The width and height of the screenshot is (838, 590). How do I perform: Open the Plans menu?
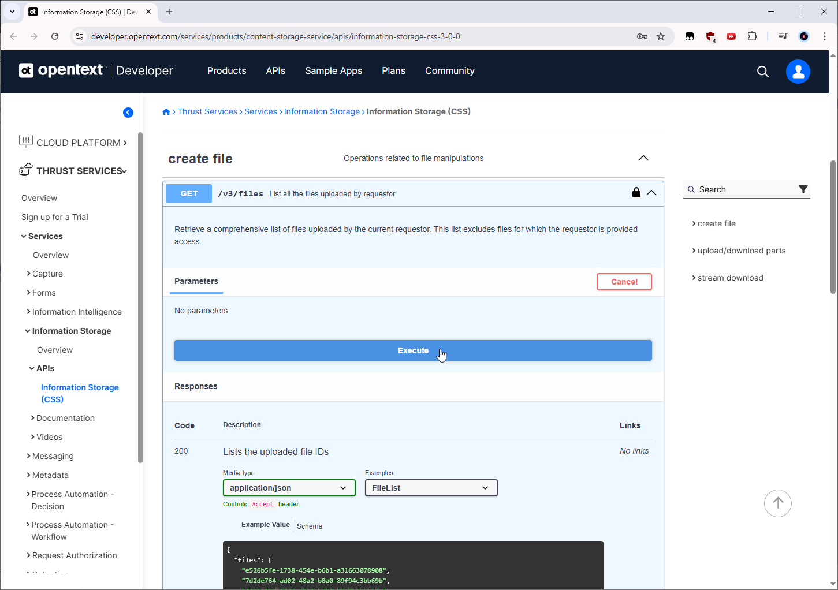(394, 71)
